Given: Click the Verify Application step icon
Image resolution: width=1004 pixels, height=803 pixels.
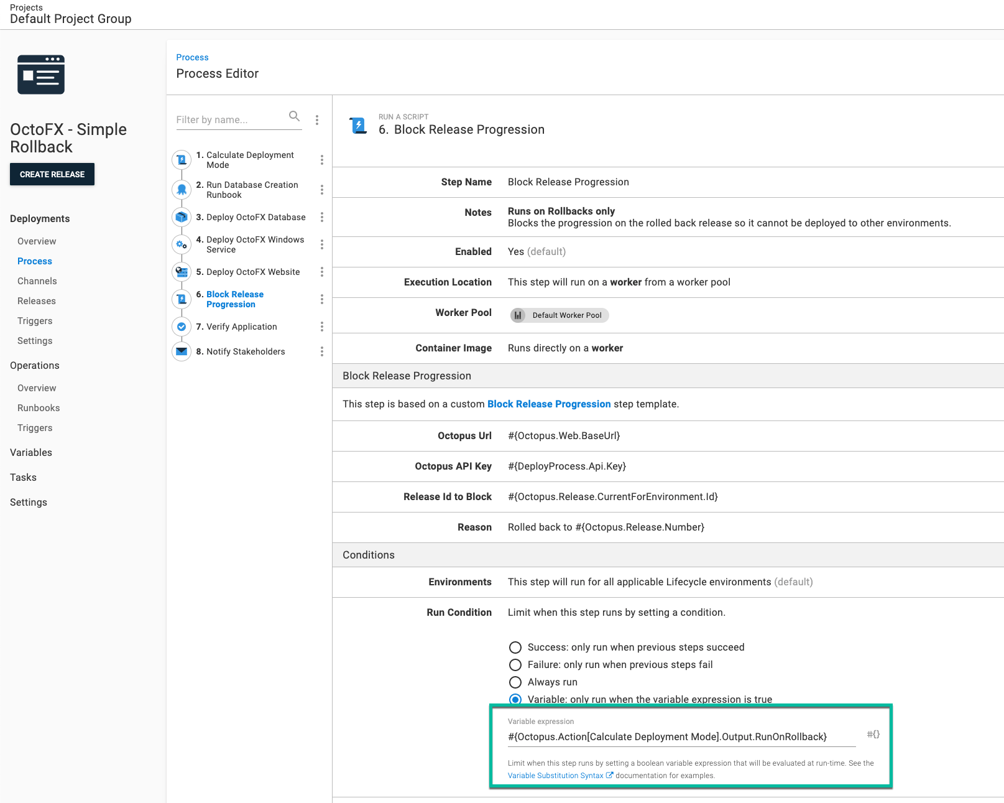Looking at the screenshot, I should pos(182,327).
